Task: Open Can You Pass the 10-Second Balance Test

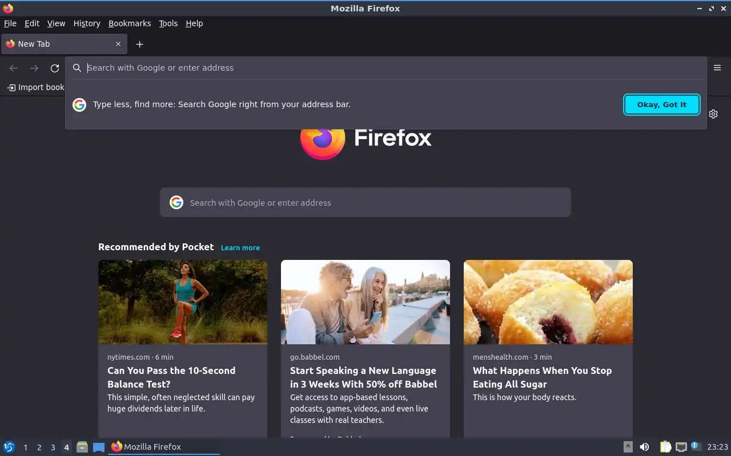Action: (171, 377)
